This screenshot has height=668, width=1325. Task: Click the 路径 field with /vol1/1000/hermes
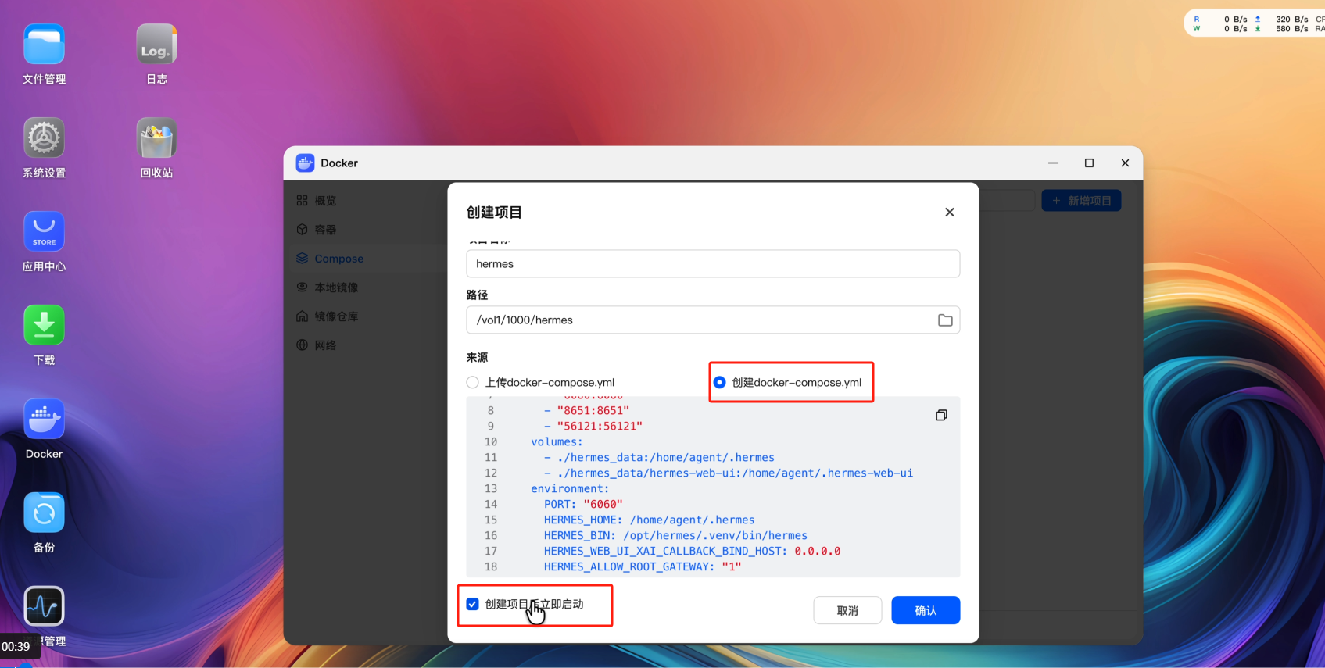713,320
